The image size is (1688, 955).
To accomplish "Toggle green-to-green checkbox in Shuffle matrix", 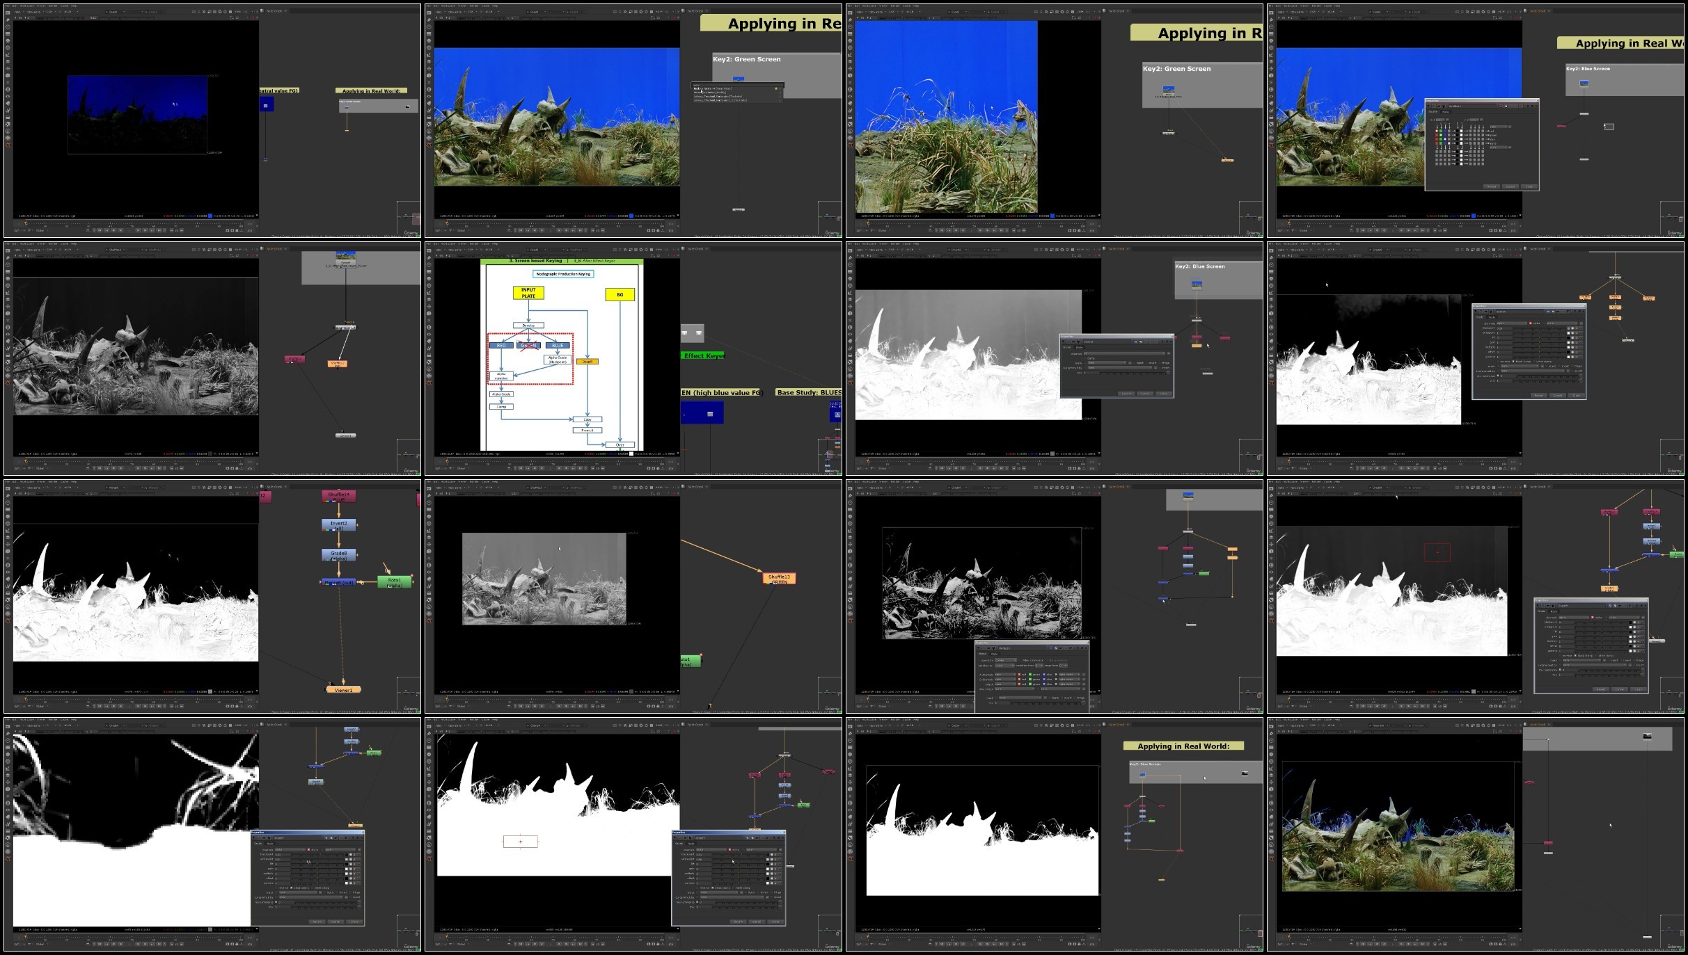I will [x=1441, y=135].
